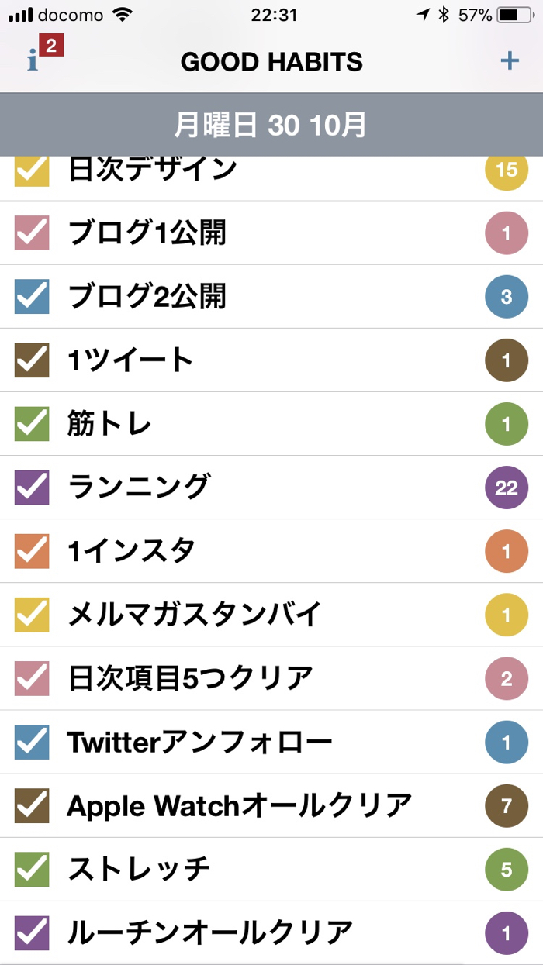Tap the 月曜日 30 10月 date header
This screenshot has height=965, width=543.
[271, 125]
